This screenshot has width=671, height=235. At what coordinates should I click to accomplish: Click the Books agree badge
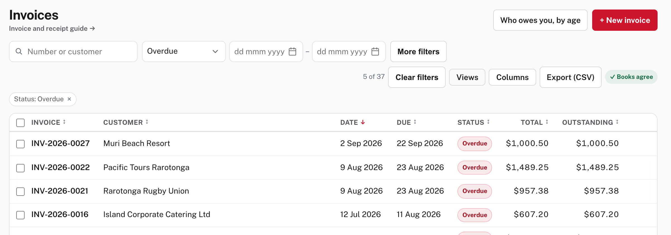point(631,77)
